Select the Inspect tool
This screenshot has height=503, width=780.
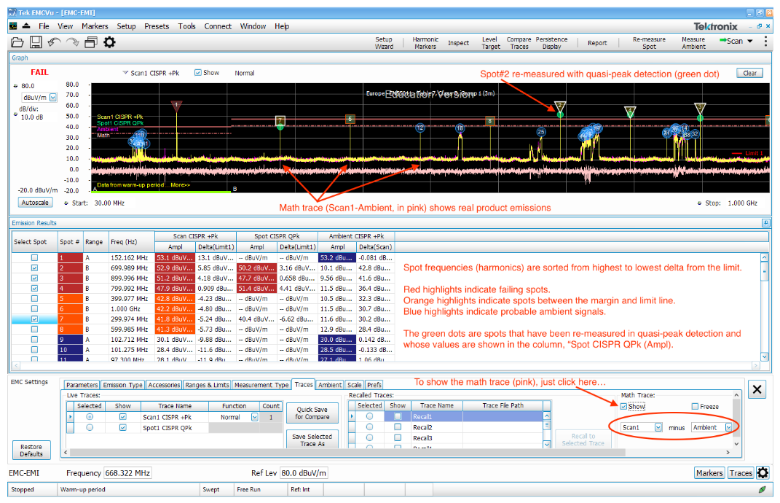pos(459,43)
